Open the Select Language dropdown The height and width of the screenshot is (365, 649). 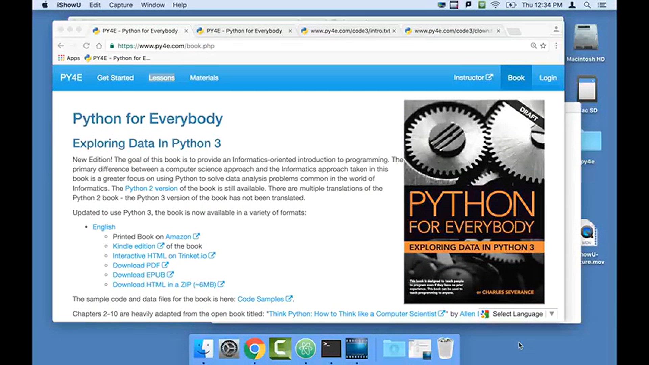tap(518, 314)
